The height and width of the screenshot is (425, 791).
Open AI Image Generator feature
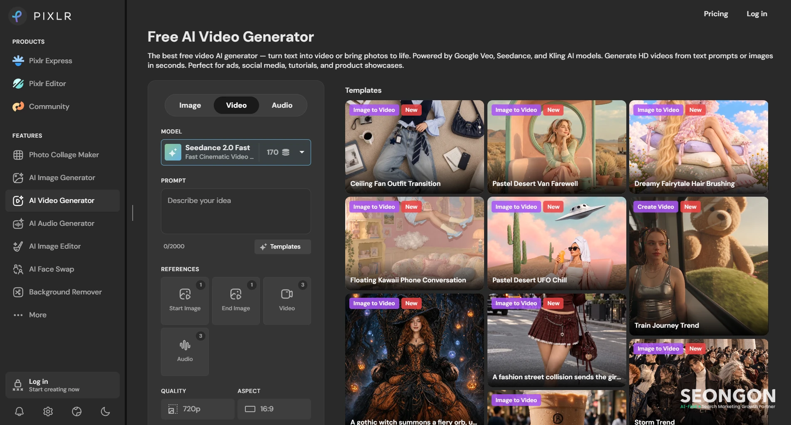click(62, 178)
